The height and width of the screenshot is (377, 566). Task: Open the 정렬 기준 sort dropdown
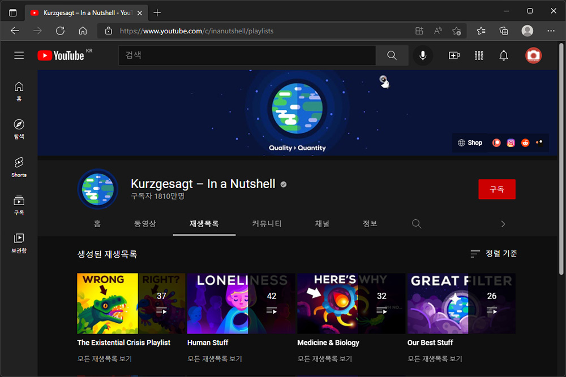coord(494,254)
